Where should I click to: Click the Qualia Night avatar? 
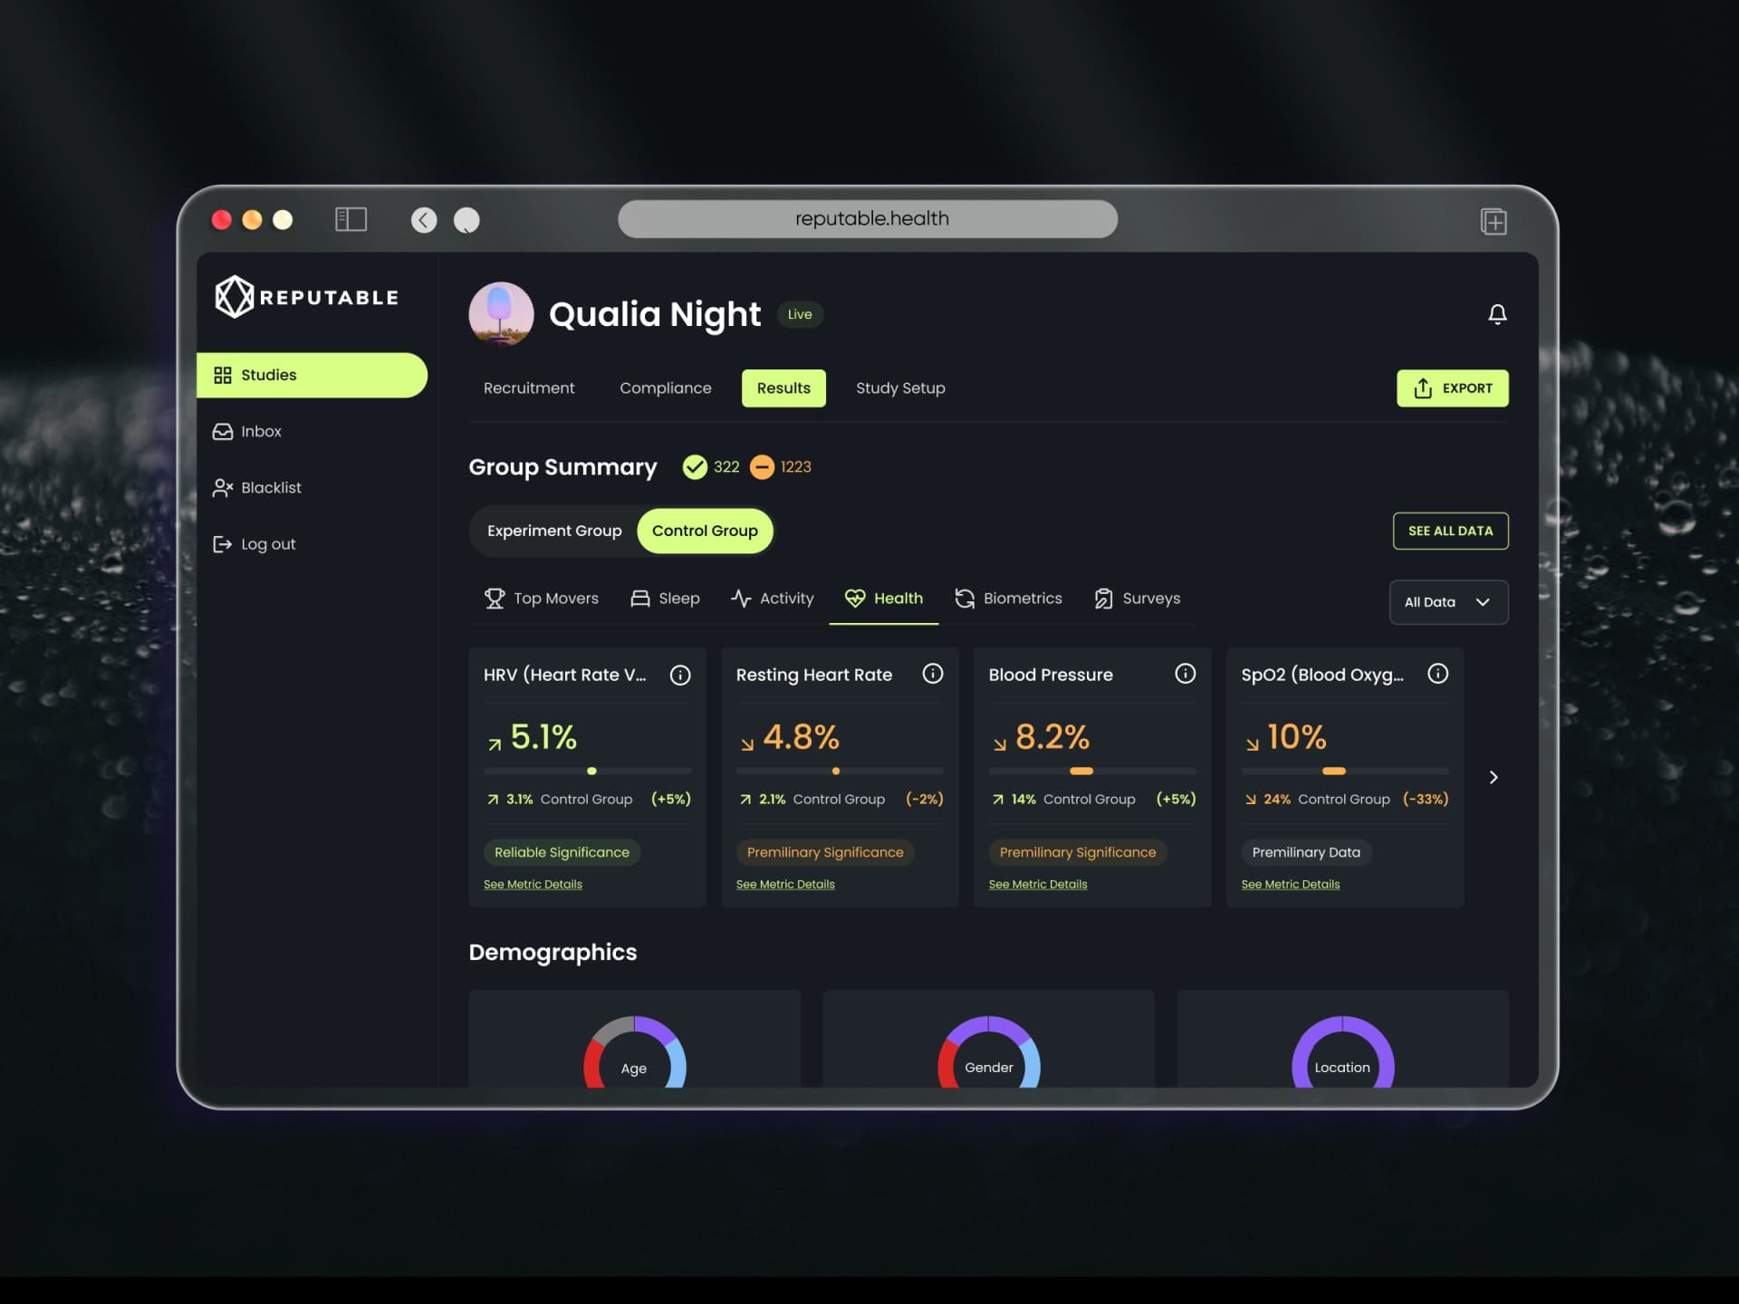[x=501, y=314]
